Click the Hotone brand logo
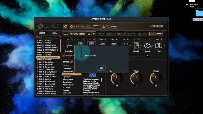This screenshot has width=203, height=114. point(157,26)
